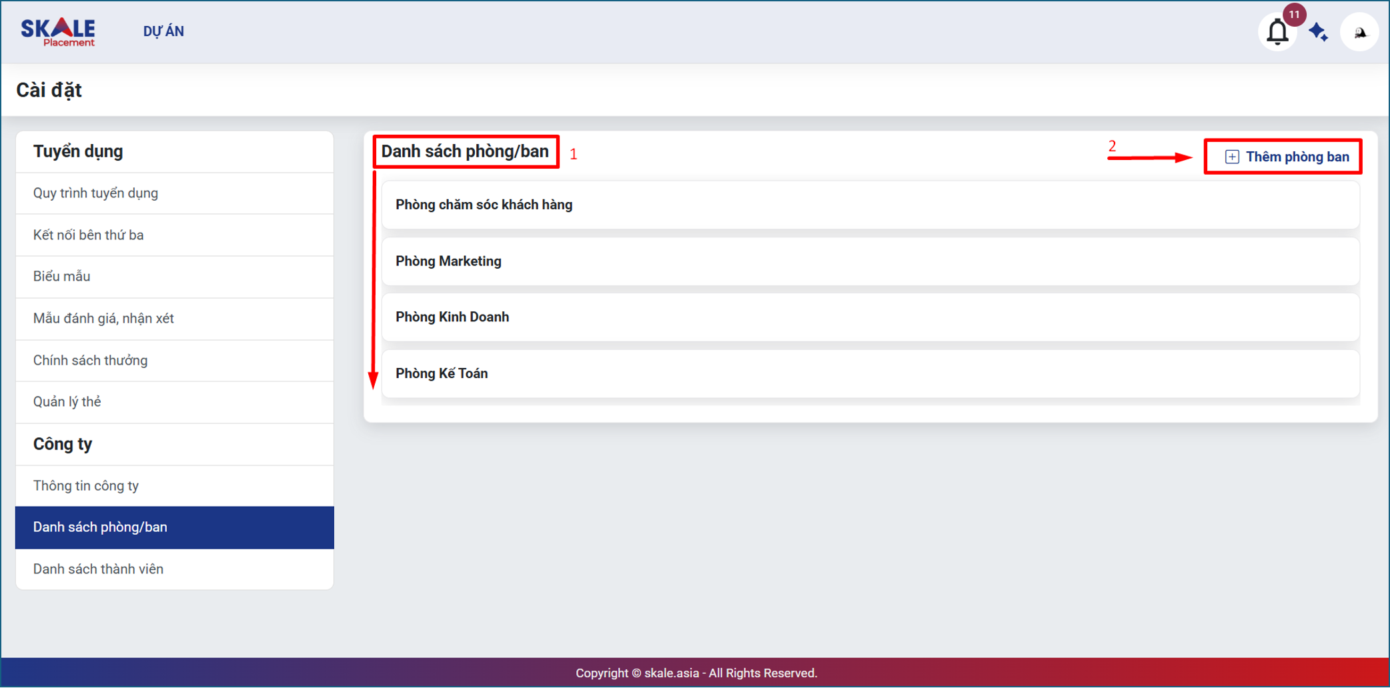Go to Thông tin công ty
This screenshot has height=688, width=1390.
(86, 486)
